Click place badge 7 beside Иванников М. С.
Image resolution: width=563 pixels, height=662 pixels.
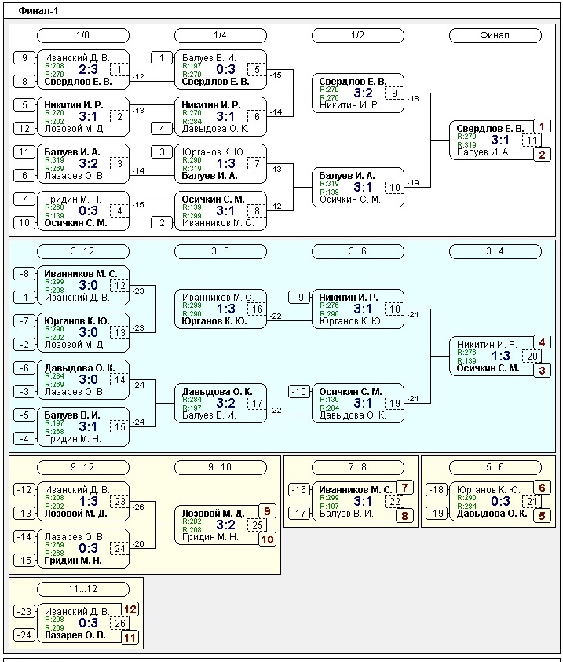point(404,487)
